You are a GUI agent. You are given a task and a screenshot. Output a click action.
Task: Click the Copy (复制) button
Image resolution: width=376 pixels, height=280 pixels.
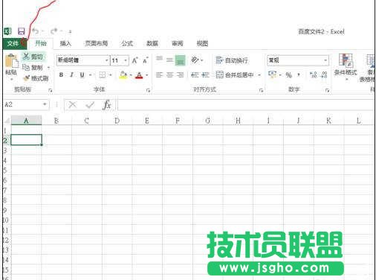point(33,67)
